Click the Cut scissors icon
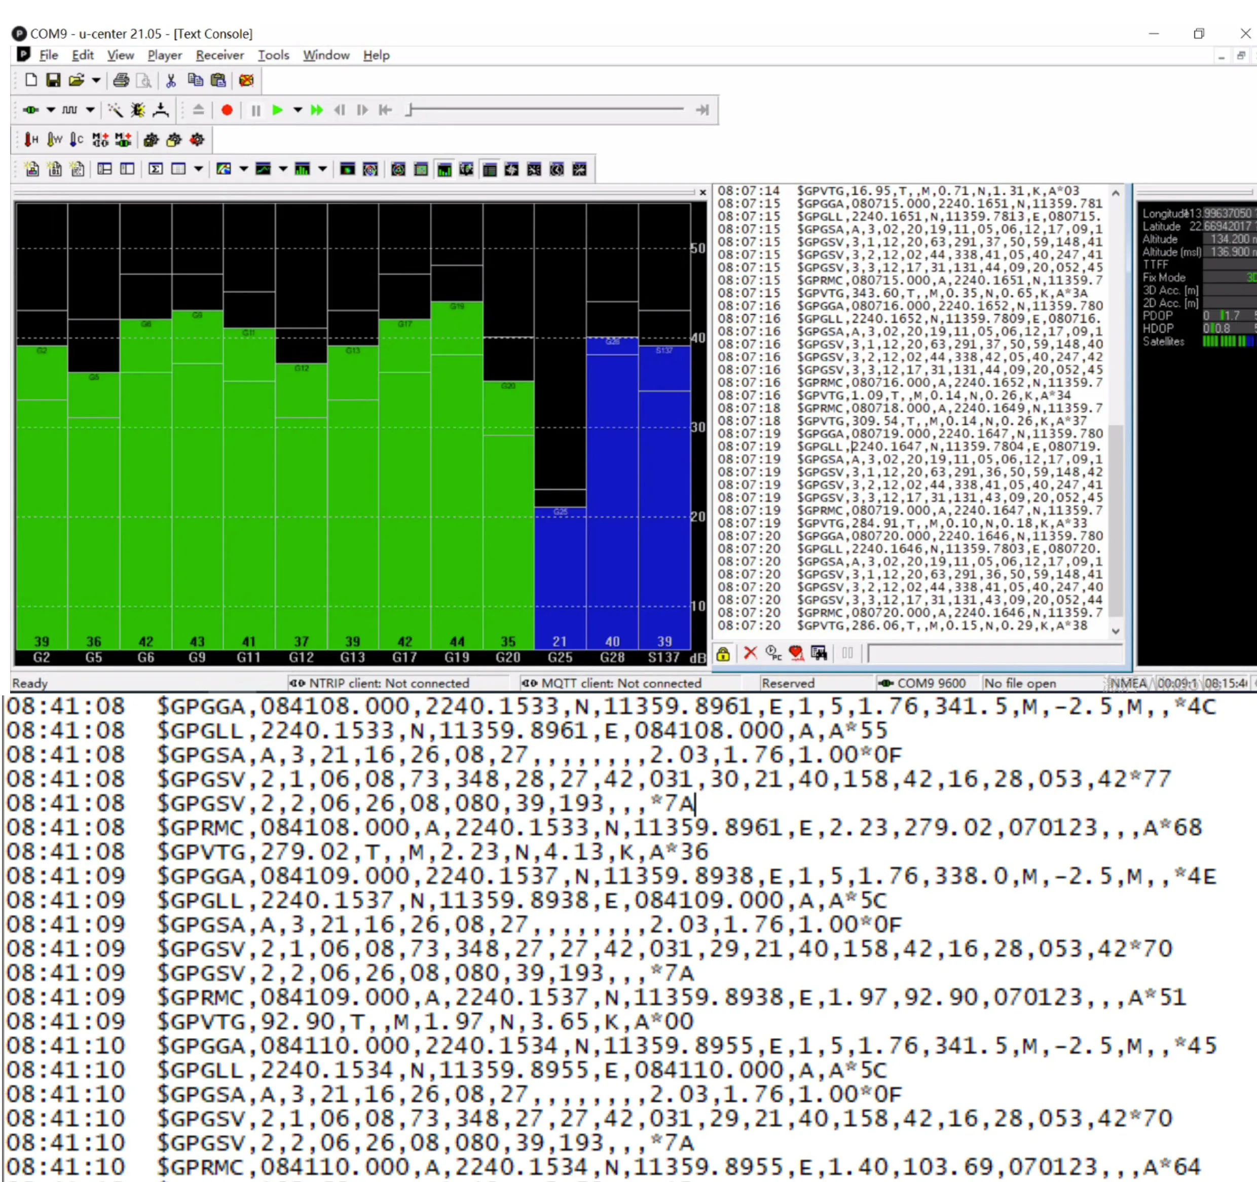The image size is (1257, 1182). (x=171, y=80)
